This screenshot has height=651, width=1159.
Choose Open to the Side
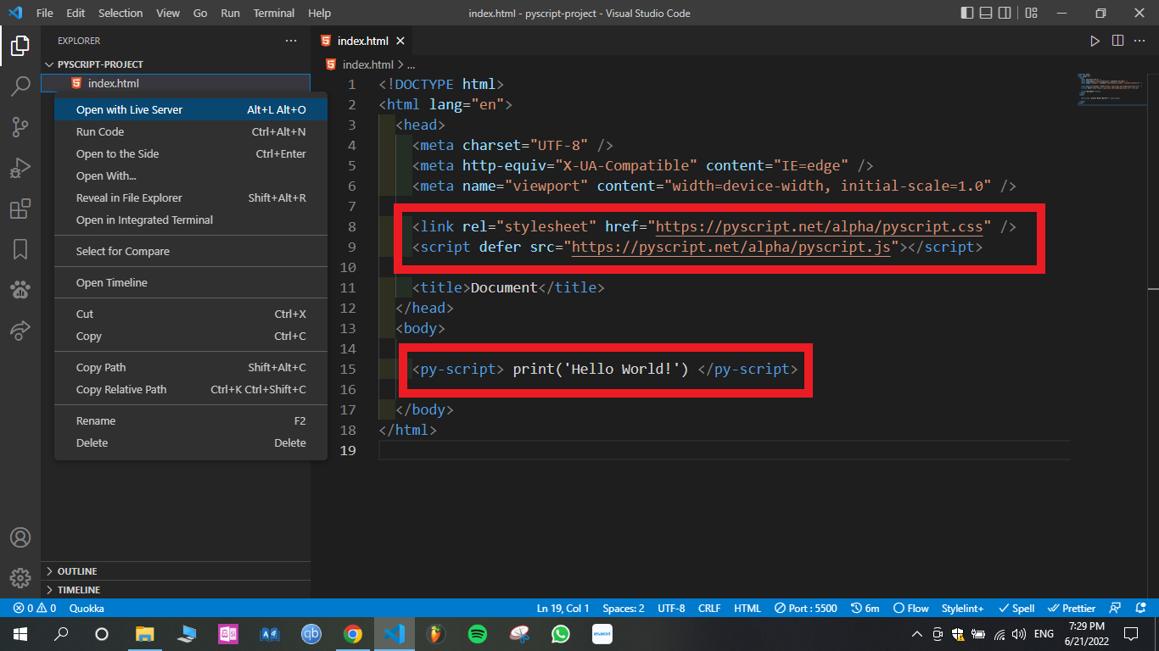191,153
